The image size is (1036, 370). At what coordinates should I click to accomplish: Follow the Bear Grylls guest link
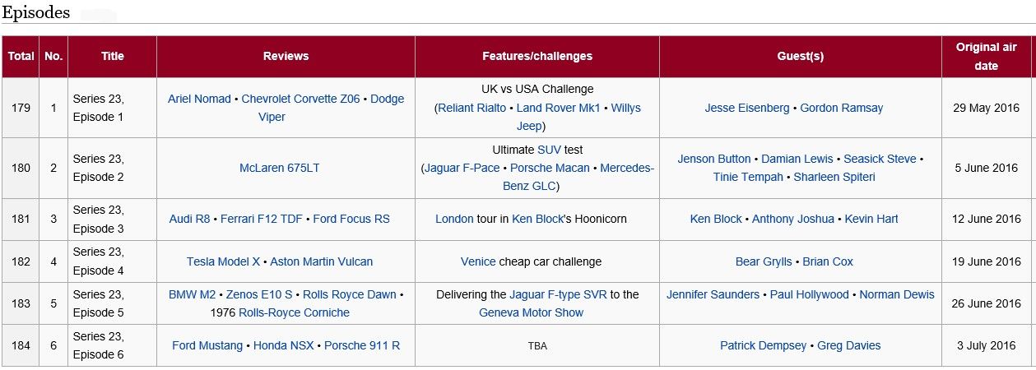pos(764,261)
